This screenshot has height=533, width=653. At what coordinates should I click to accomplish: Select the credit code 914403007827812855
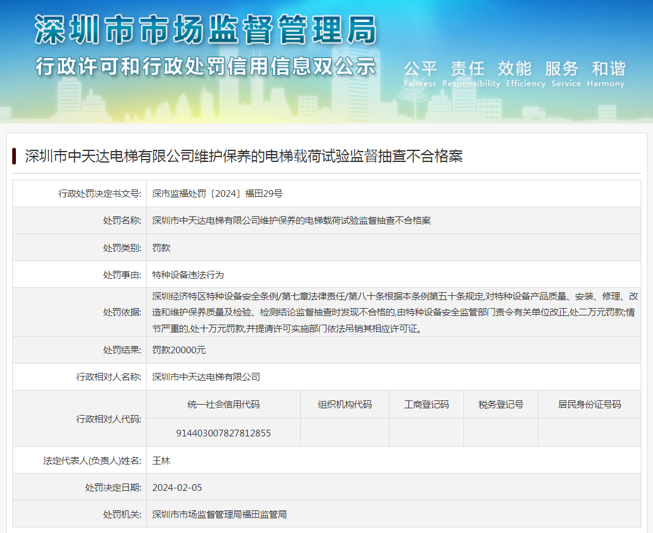click(223, 433)
